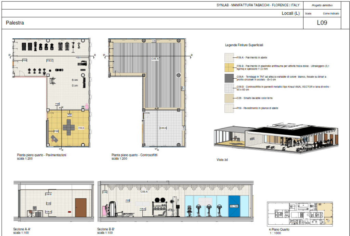
Task: Click the 4-Piano Quarto key plan thumbnail
Action: 300,214
